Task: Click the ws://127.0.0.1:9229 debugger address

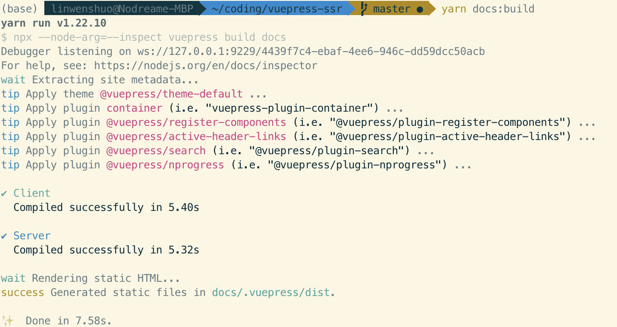Action: (x=311, y=51)
